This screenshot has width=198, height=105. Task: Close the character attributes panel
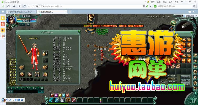pyautogui.click(x=79, y=31)
